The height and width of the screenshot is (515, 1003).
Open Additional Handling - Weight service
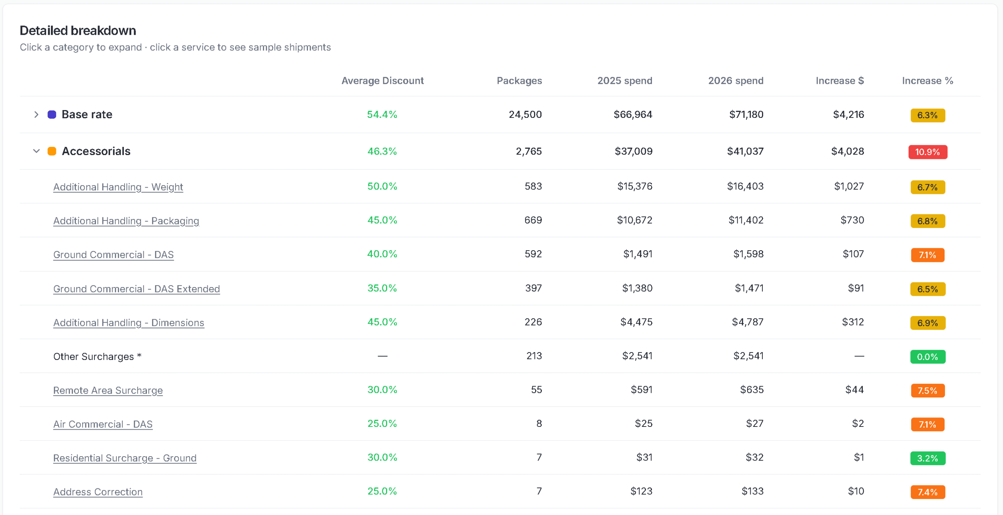coord(118,187)
